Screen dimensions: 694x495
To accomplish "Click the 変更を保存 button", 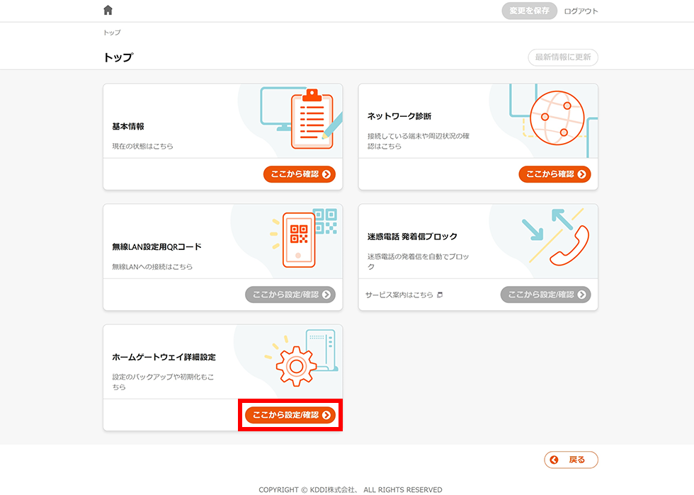I will (529, 11).
